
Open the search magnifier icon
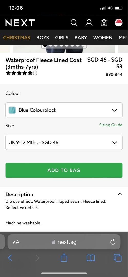click(74, 23)
